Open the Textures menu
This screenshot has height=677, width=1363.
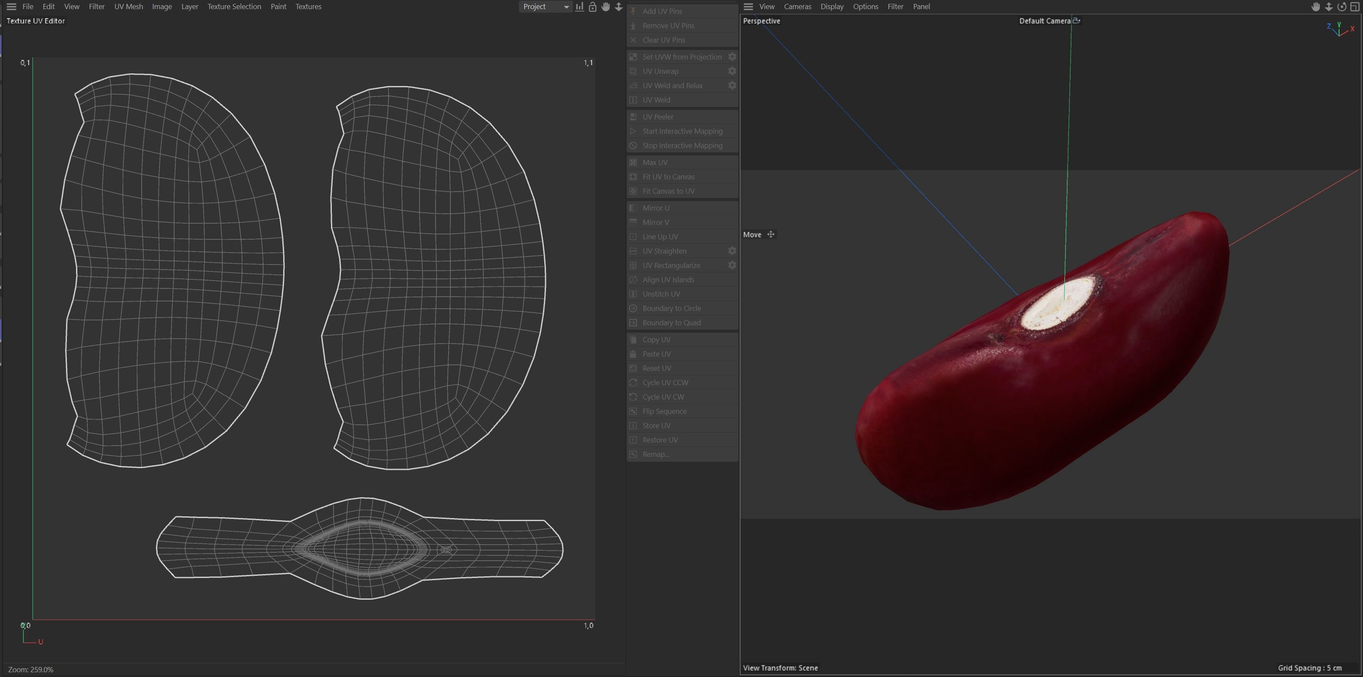click(308, 7)
